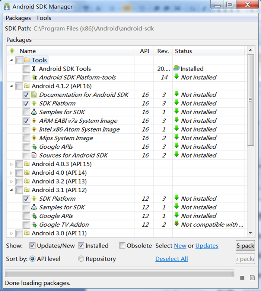
Task: Click the API 12 Google APIs addon icon
Action: coord(34,216)
